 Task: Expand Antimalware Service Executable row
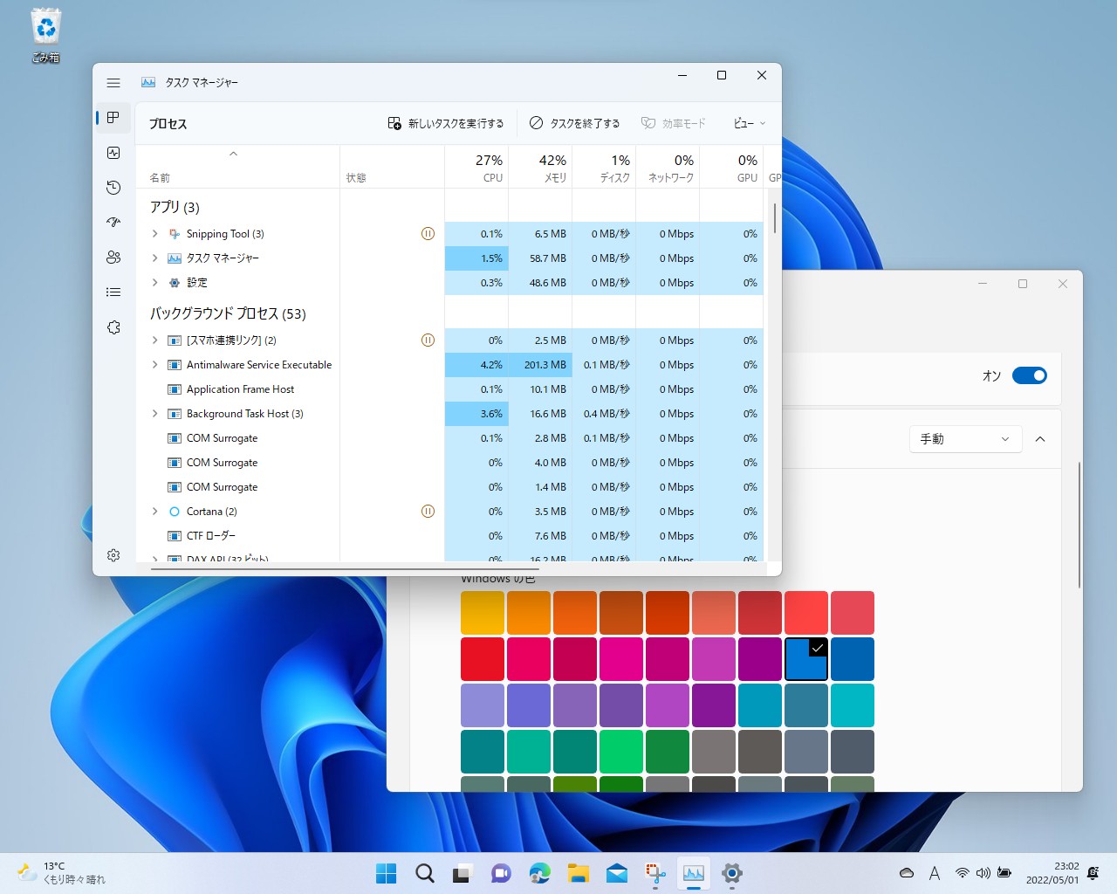pos(155,365)
